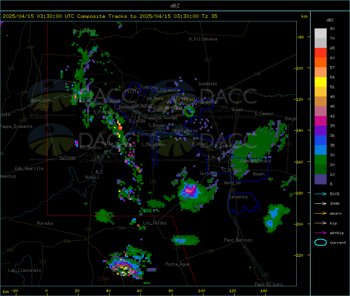Click the 'Aero_GH' map label
The height and width of the screenshot is (296, 350).
(x=232, y=183)
